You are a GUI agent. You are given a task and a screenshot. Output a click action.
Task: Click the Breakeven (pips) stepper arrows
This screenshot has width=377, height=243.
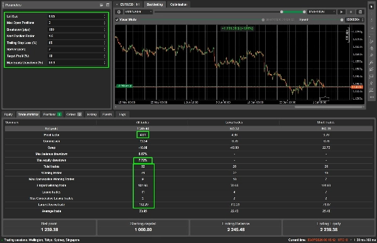(104, 30)
